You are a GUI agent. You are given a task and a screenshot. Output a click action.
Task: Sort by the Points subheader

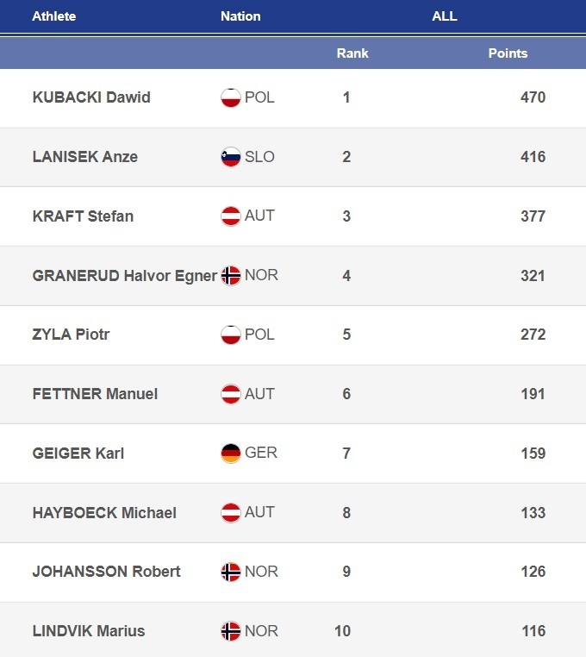point(508,53)
